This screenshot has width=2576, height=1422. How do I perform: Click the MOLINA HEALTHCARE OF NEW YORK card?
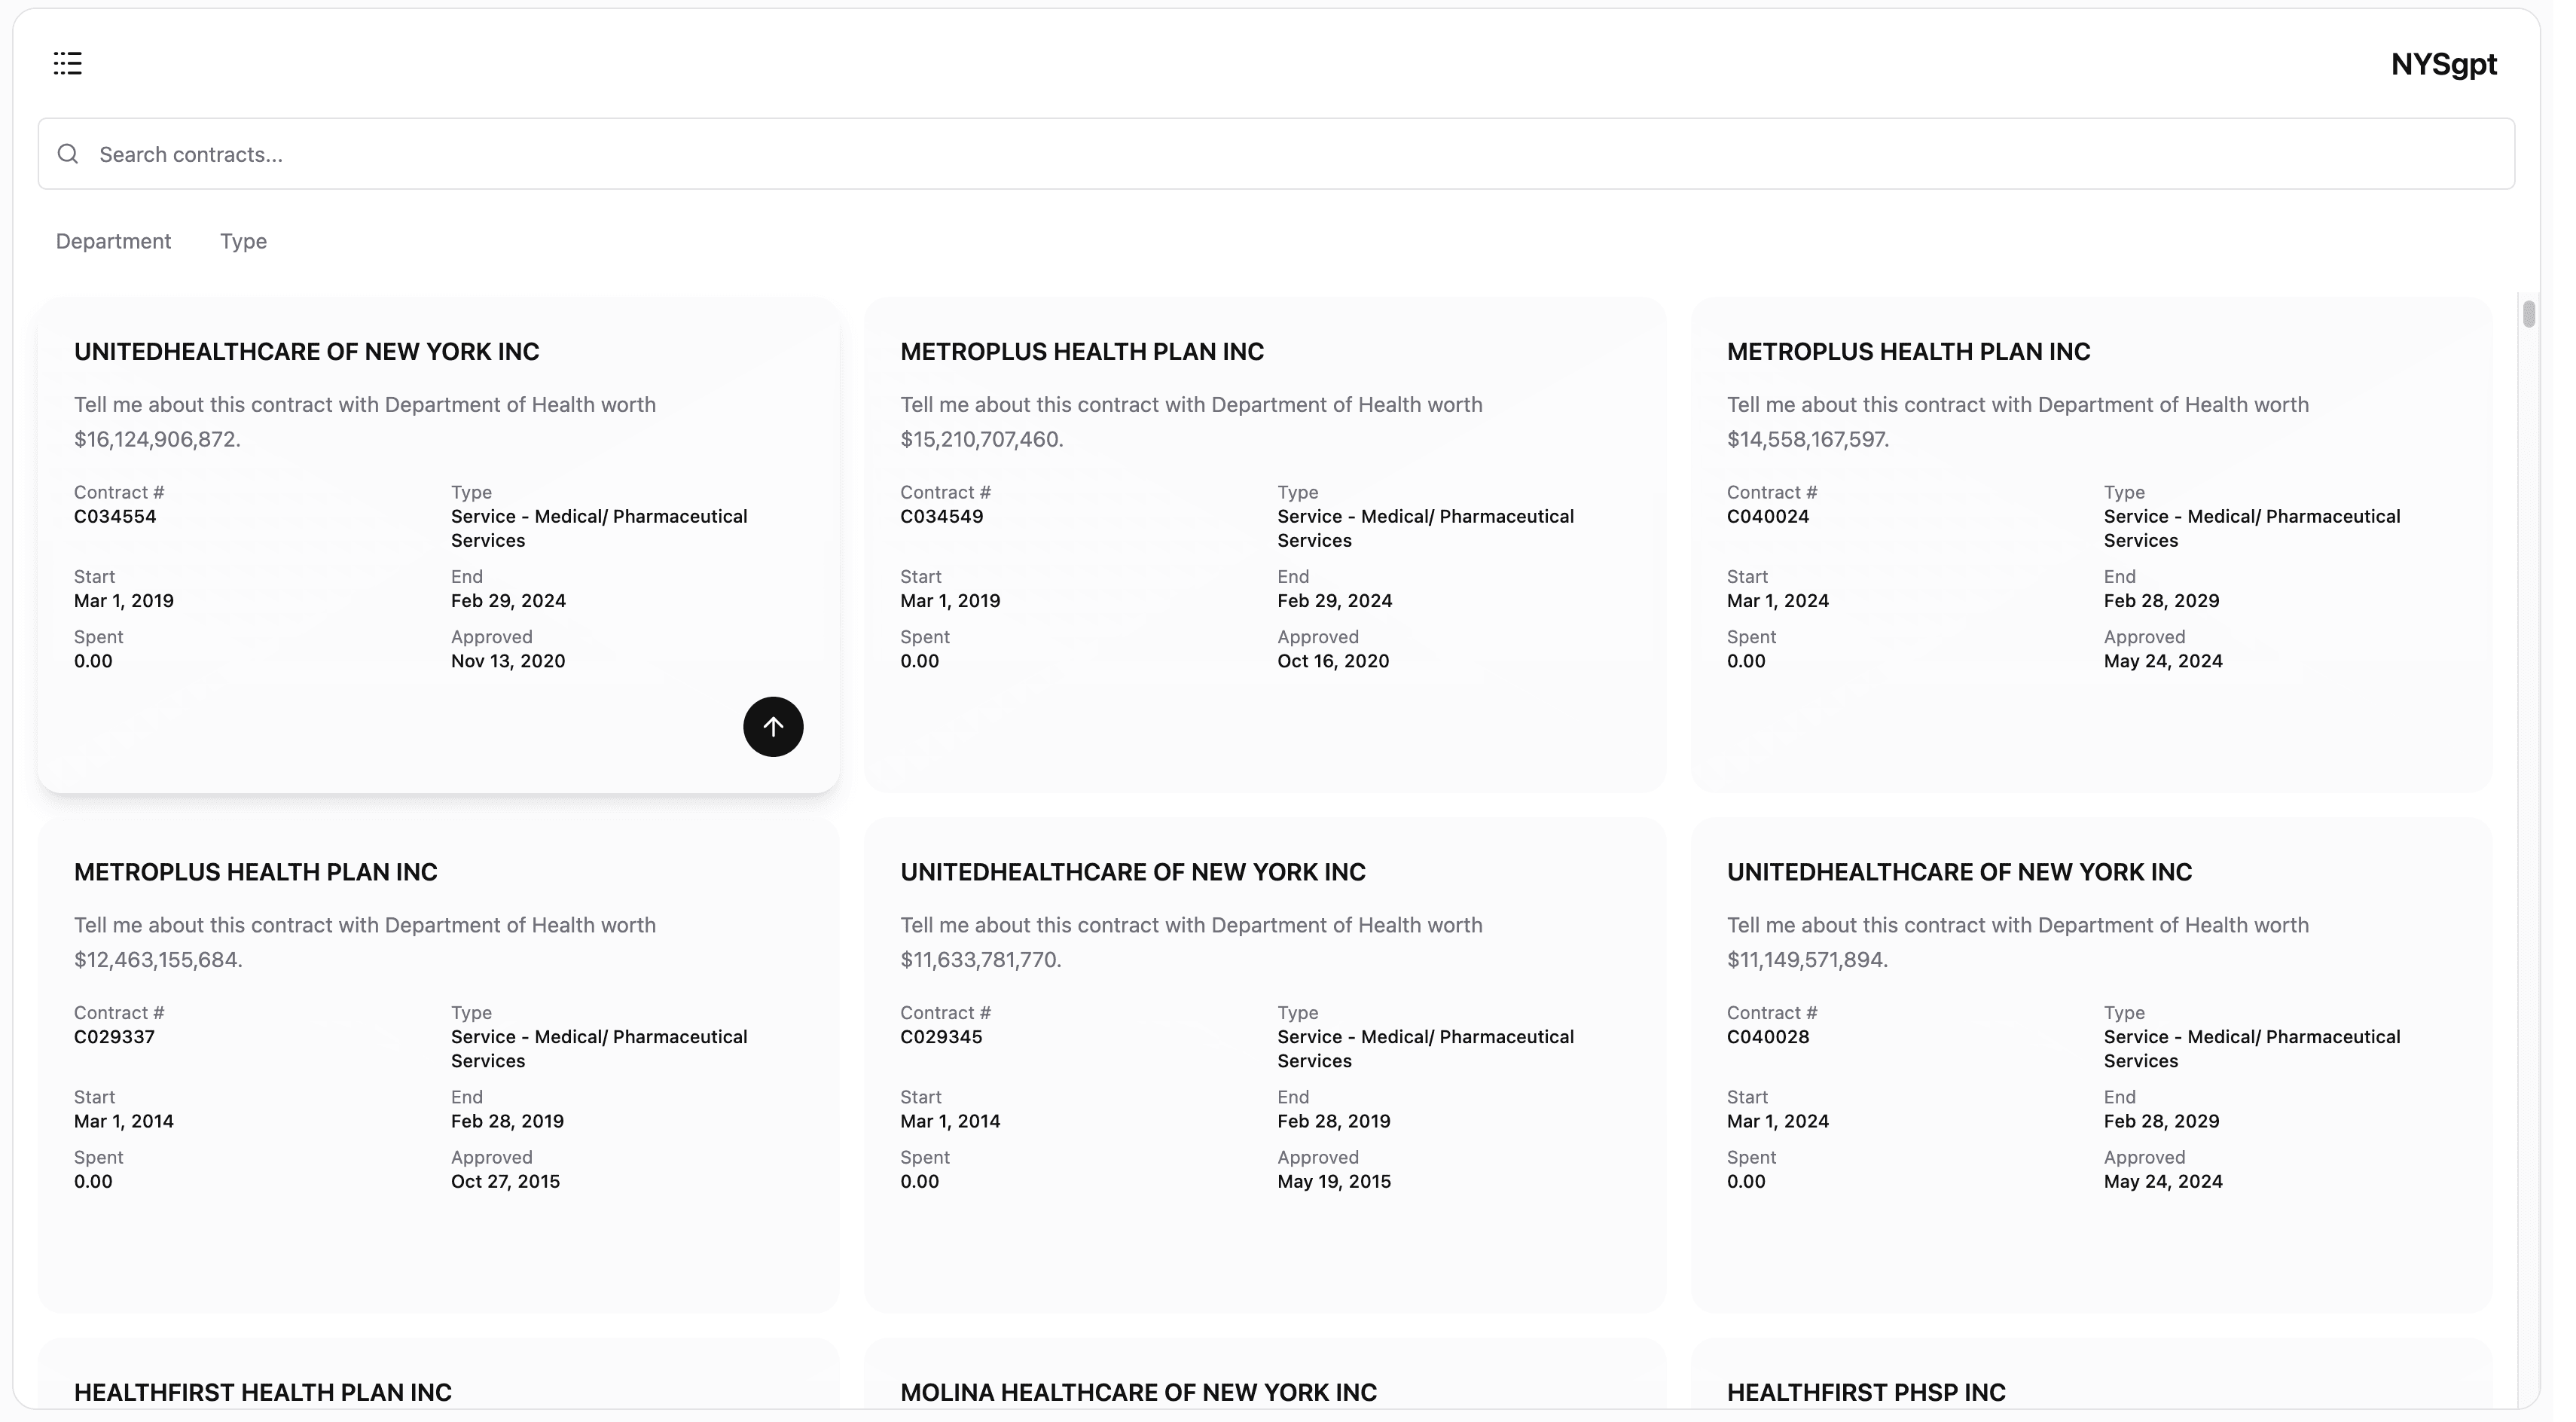(1138, 1391)
